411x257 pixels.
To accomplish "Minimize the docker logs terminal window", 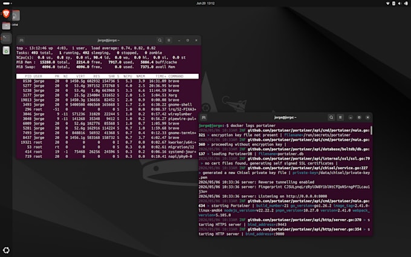I will coord(351,117).
